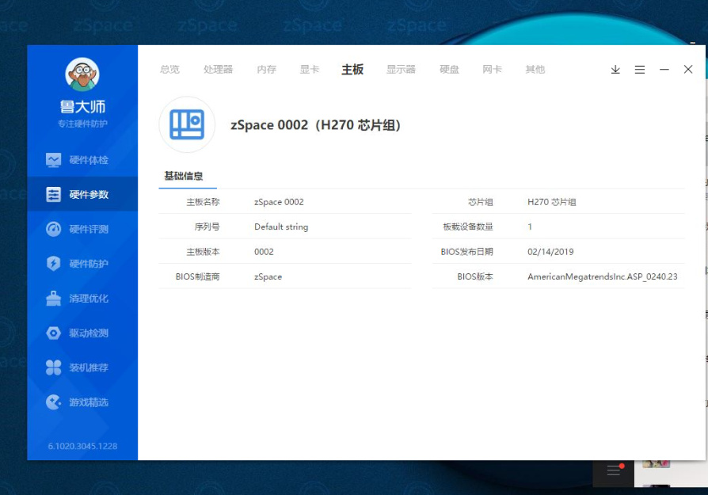Open 硬件防护 shield icon
The image size is (708, 495).
[x=53, y=263]
